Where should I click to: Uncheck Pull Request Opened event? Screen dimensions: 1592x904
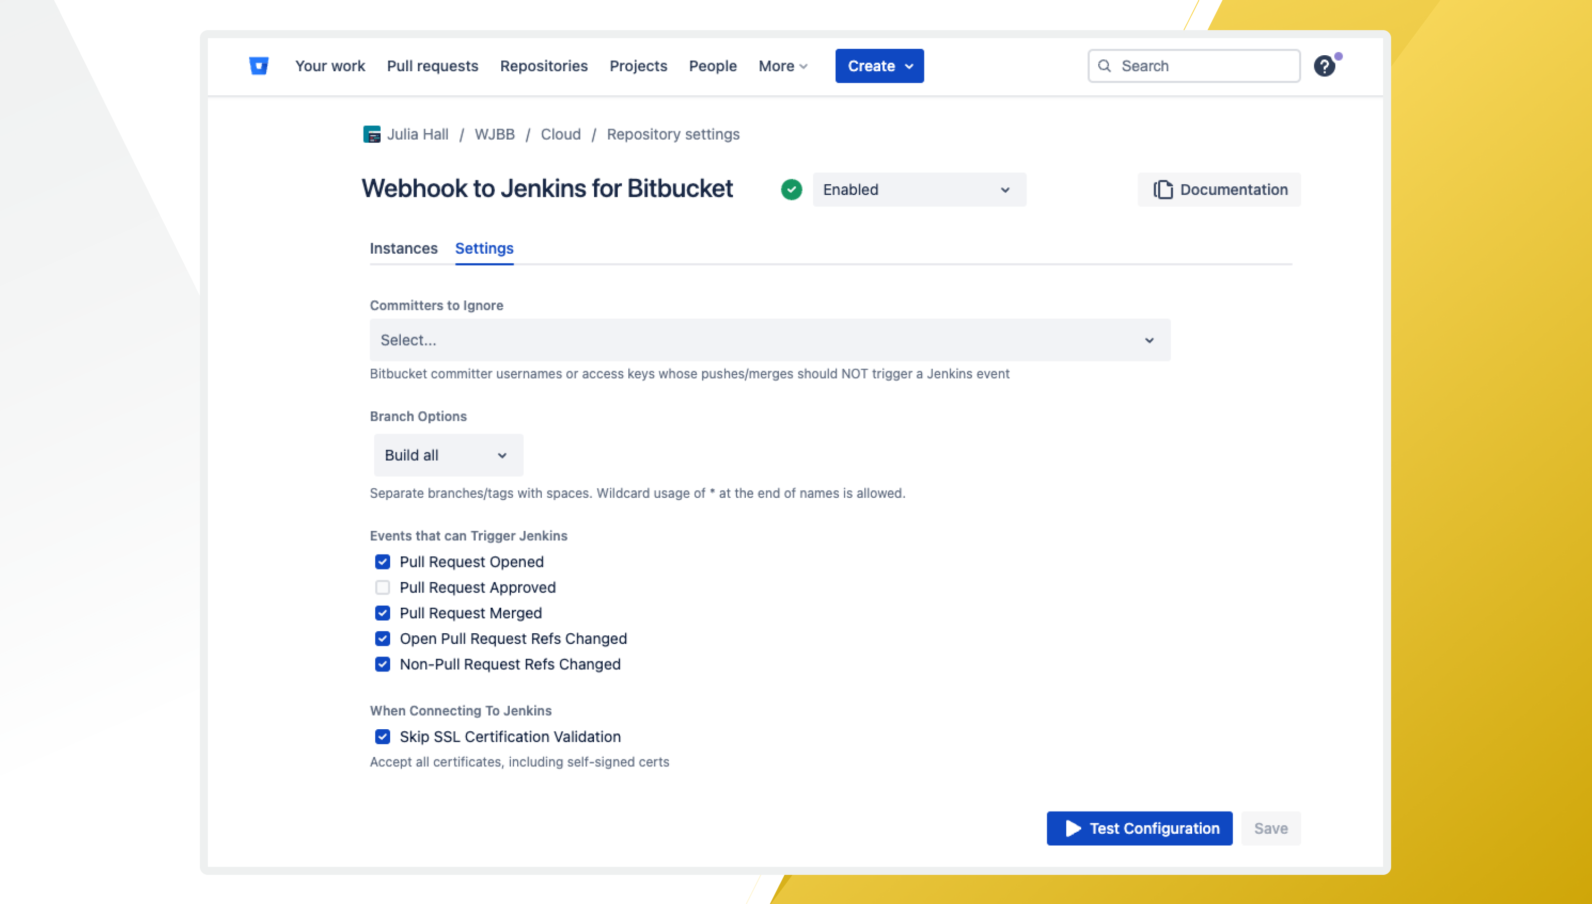[382, 562]
